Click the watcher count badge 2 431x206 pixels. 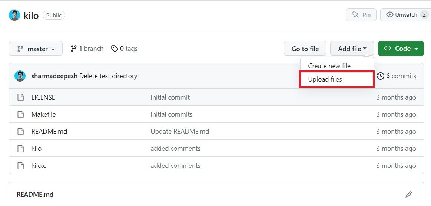point(424,15)
